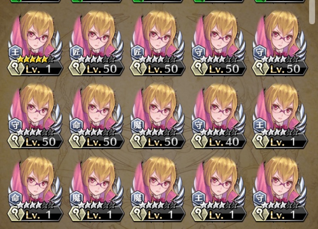Click the silver star rating on Lv. 40 card
Screen dimensions: 318x229
click(x=219, y=132)
